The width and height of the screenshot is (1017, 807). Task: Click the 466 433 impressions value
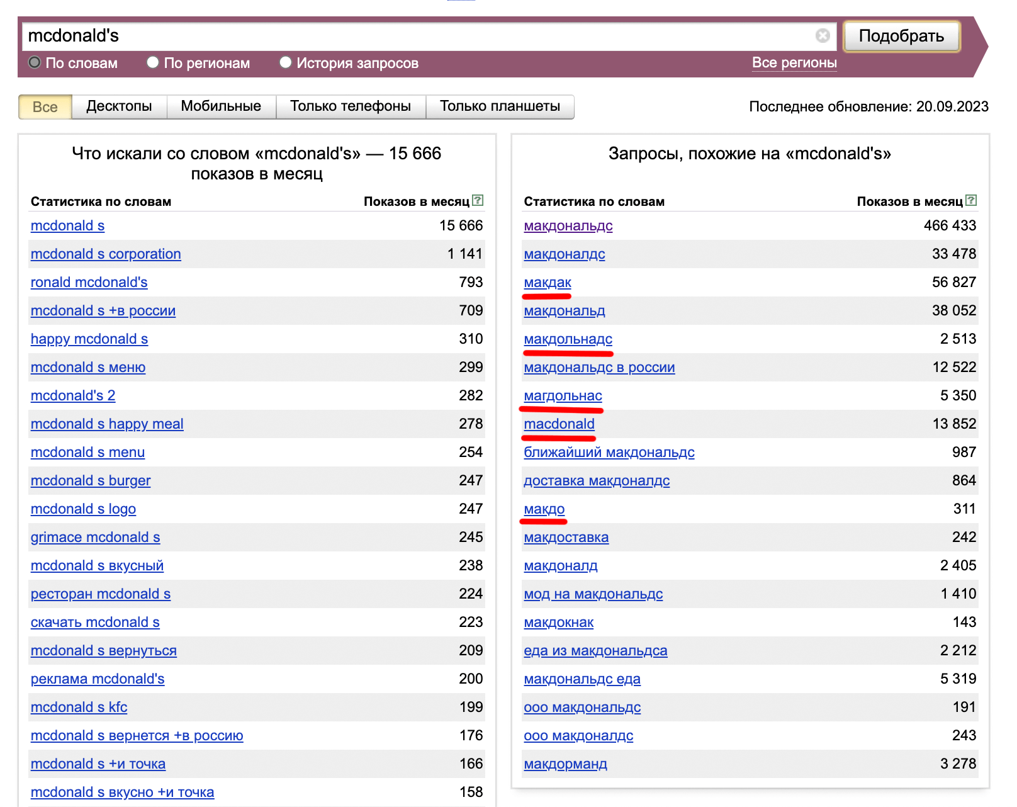click(950, 225)
